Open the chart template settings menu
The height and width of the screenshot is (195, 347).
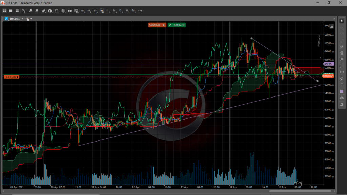pyautogui.click(x=76, y=11)
